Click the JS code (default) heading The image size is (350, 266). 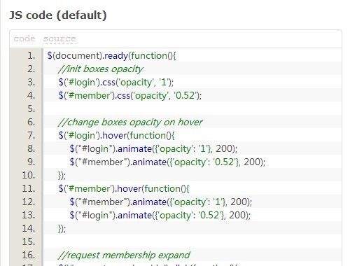(x=58, y=15)
